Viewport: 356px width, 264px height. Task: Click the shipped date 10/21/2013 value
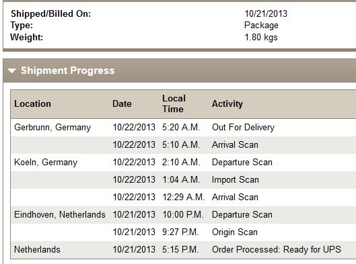click(x=266, y=13)
